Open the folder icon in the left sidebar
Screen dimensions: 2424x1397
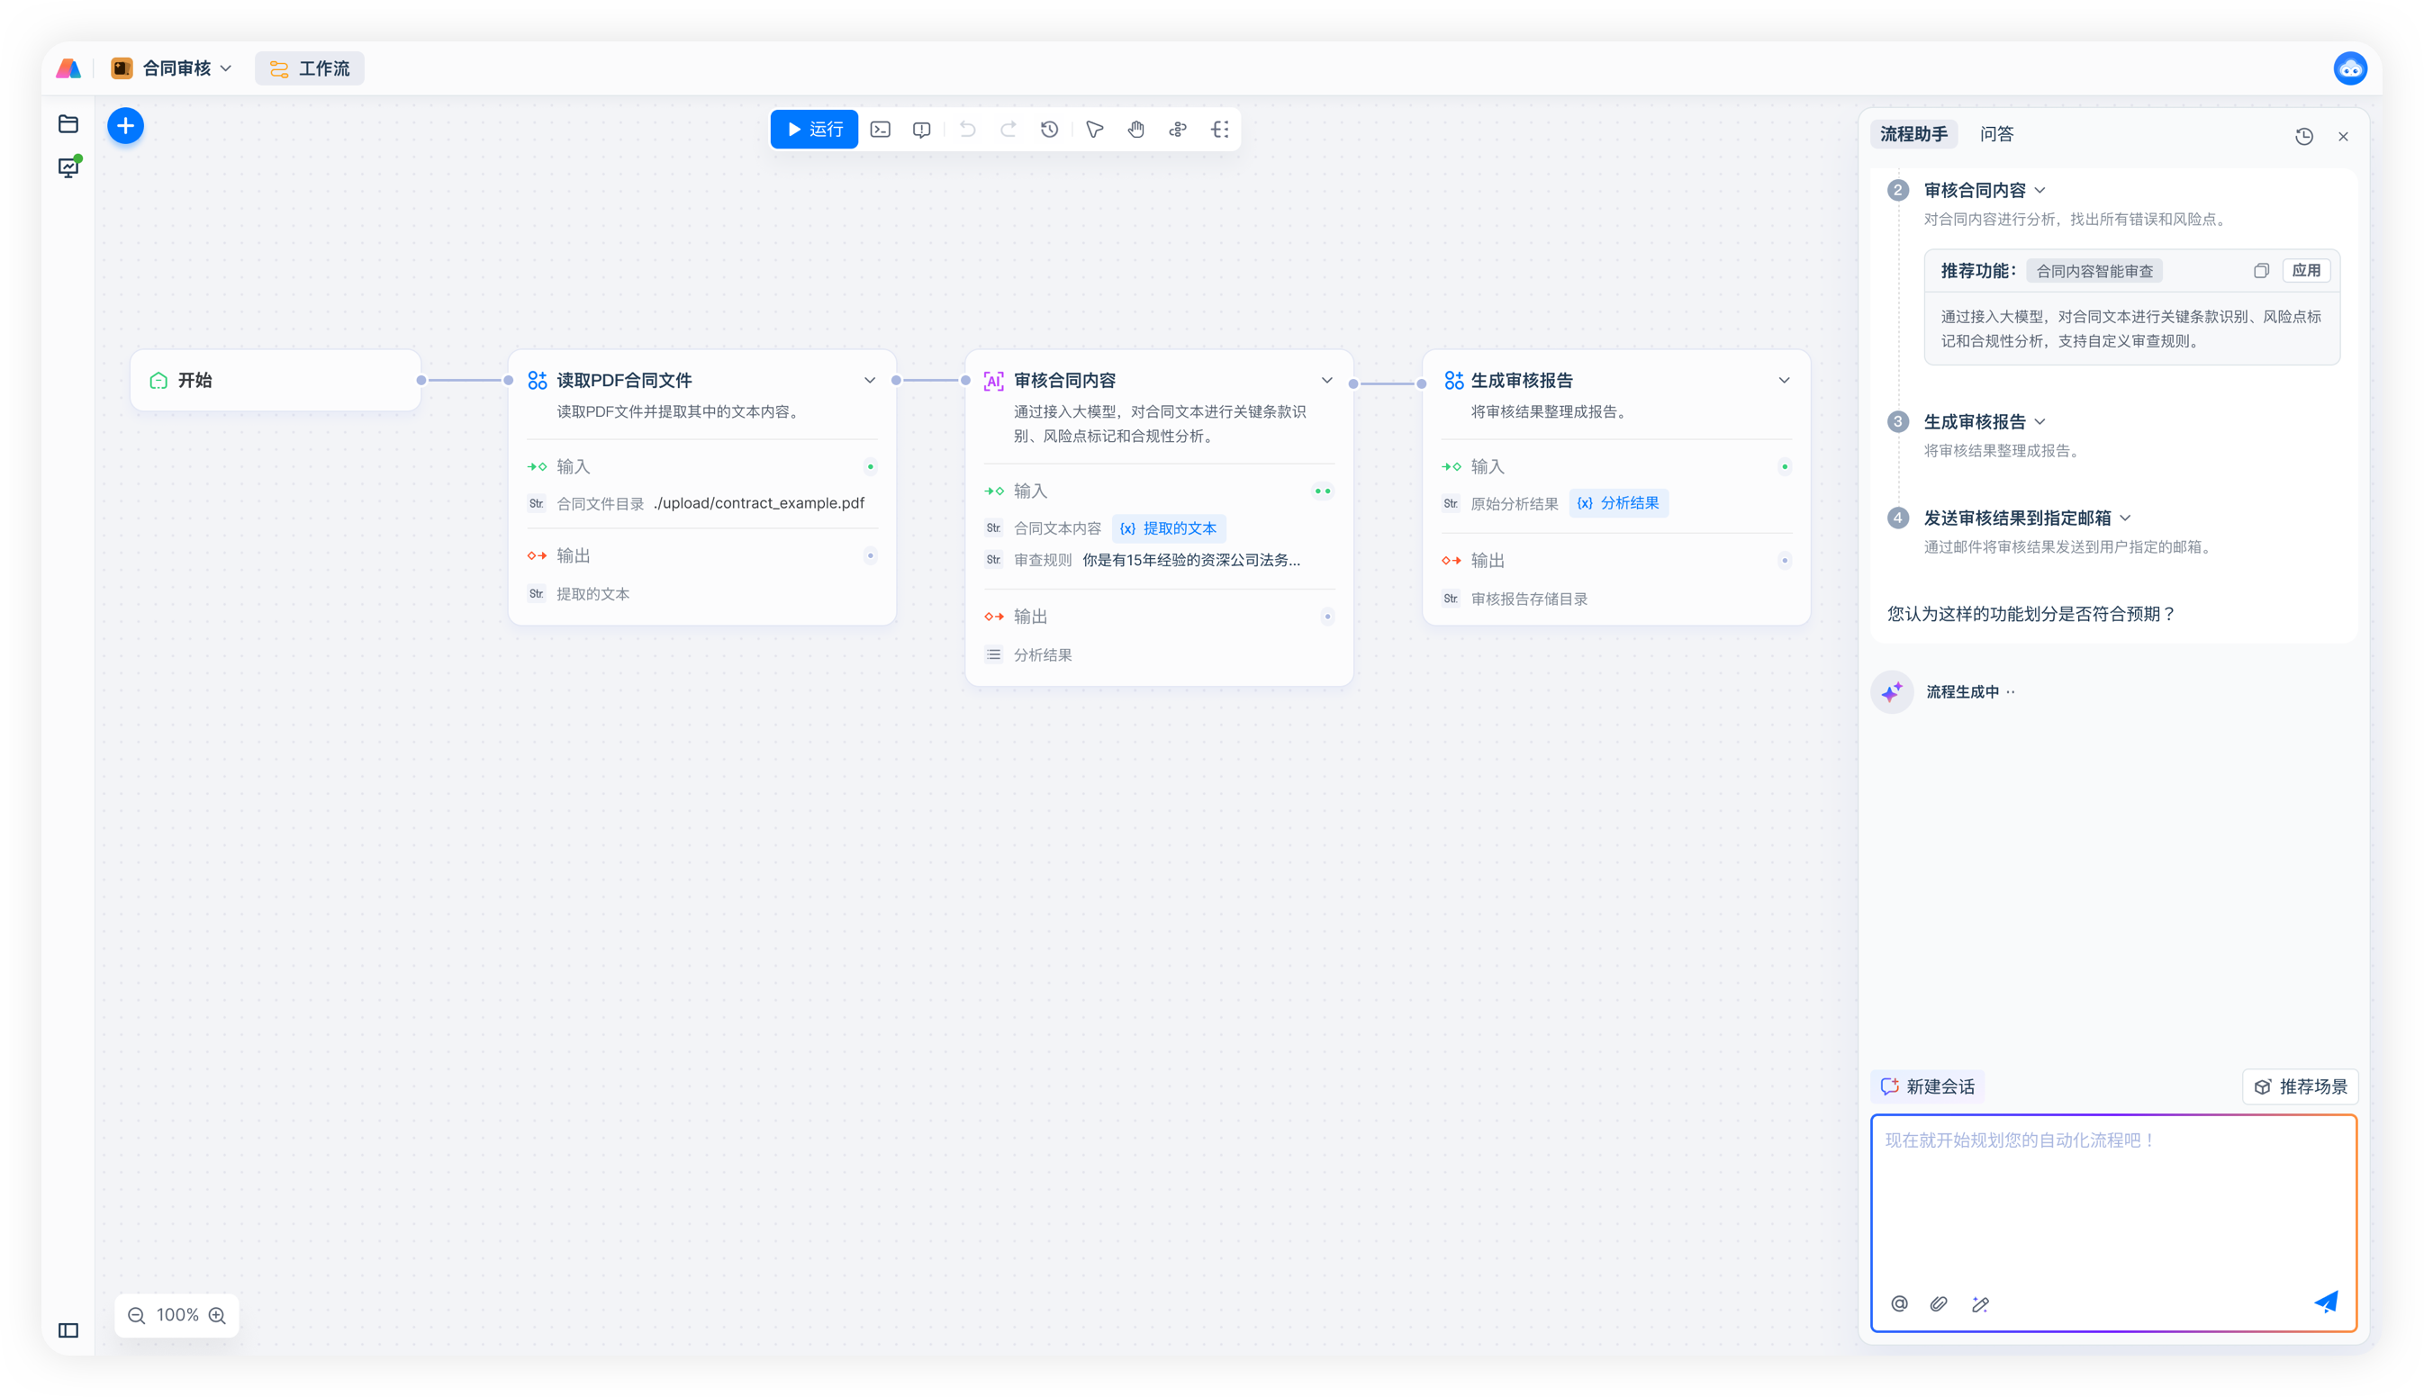tap(68, 124)
